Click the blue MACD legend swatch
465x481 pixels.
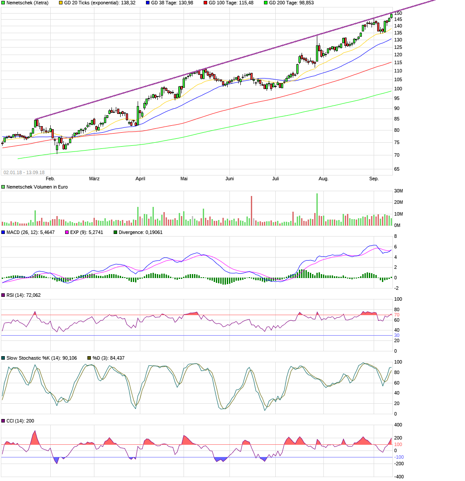3,233
